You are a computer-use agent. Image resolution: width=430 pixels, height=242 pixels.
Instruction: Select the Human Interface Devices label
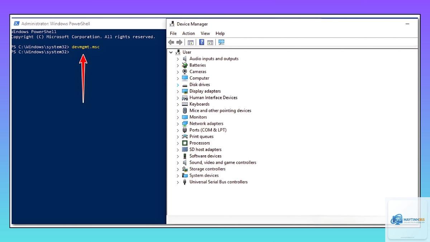[x=214, y=98]
